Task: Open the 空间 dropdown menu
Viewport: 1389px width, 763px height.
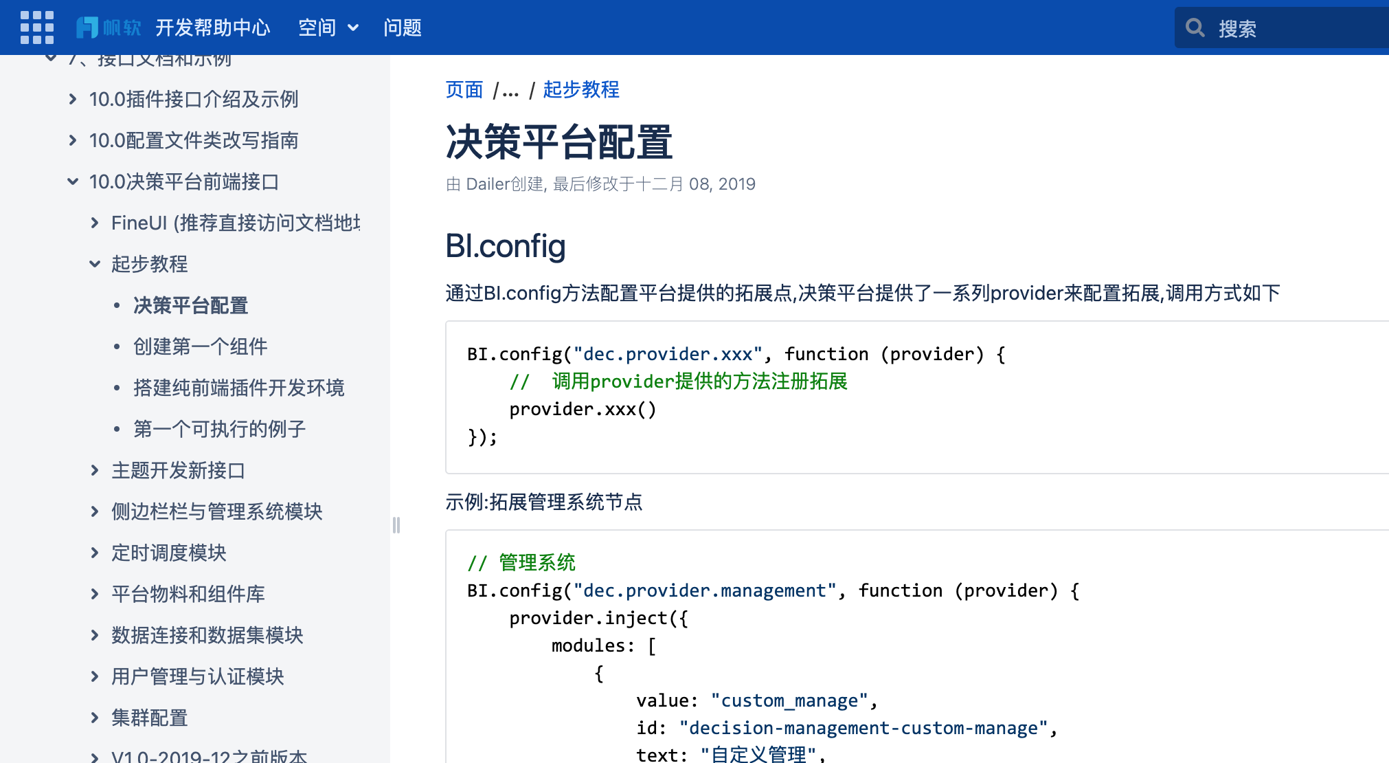Action: click(328, 27)
